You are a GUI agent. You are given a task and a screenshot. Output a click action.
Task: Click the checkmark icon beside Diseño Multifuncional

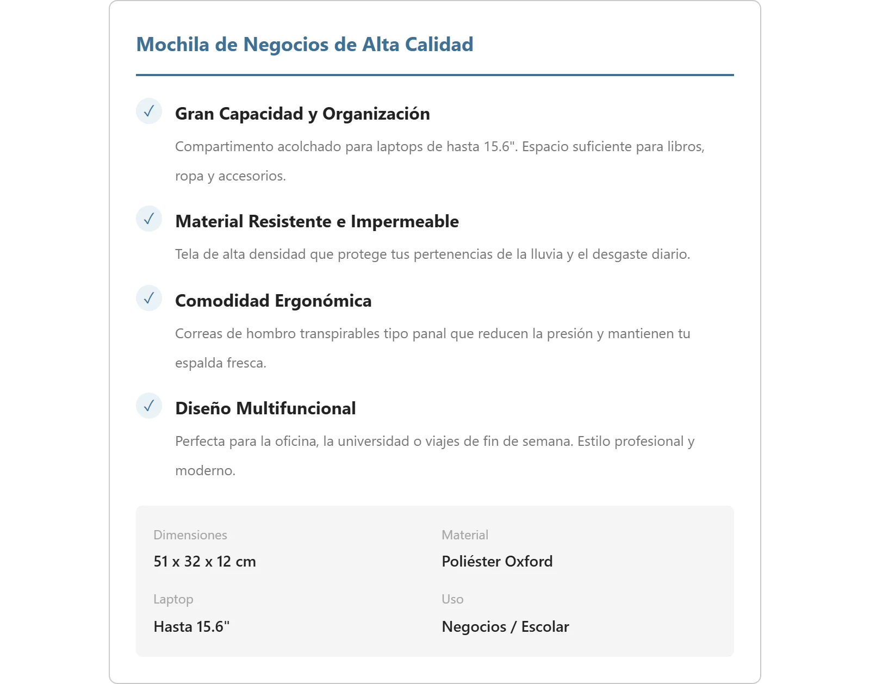click(149, 406)
